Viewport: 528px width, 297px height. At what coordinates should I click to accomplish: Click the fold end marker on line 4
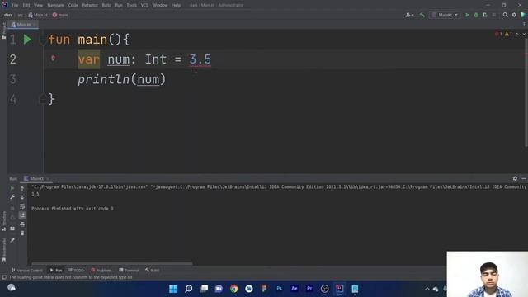click(43, 99)
